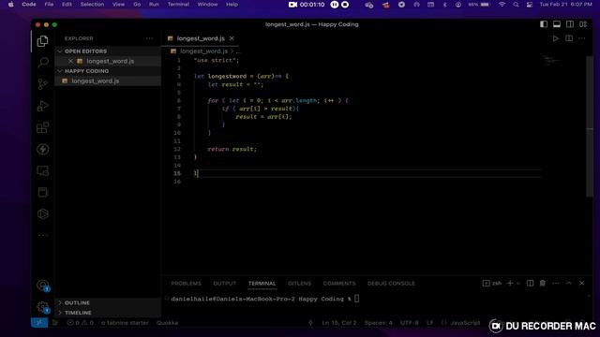The image size is (600, 337).
Task: Close longest_word.js in Open Editors
Action: (71, 61)
